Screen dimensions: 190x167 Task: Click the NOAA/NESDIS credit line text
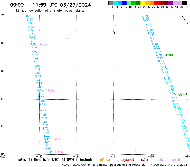(x=103, y=165)
